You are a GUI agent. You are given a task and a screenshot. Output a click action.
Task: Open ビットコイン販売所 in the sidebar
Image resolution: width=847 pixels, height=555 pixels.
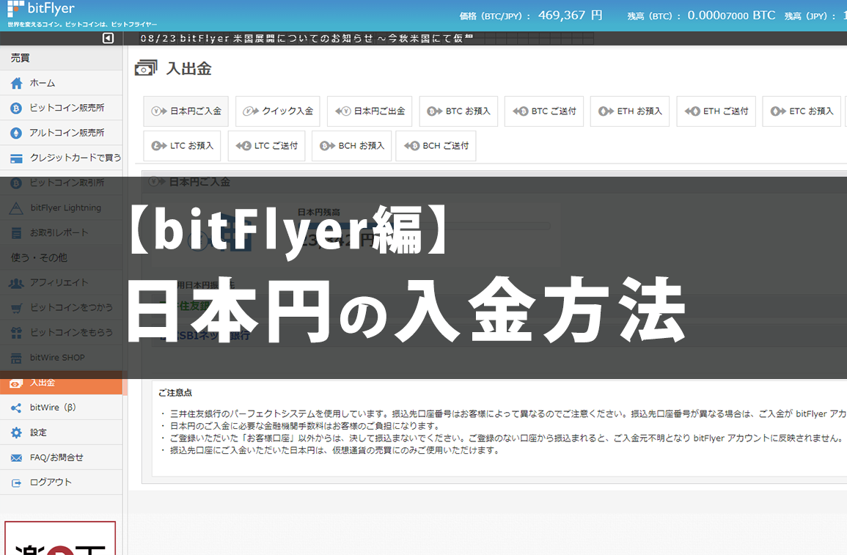coord(61,108)
